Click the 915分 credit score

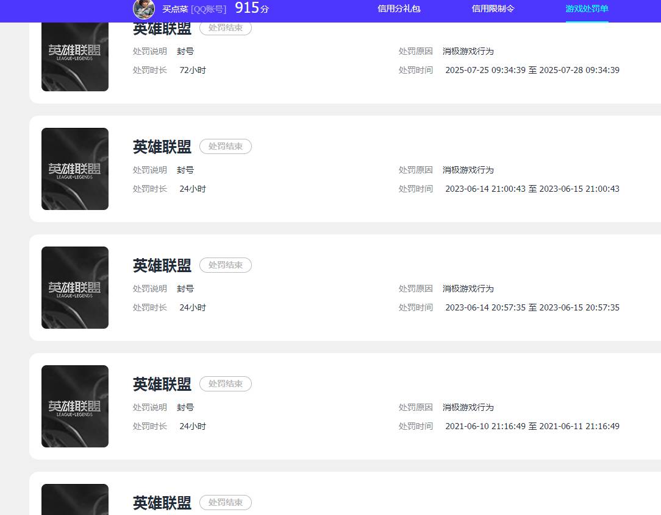251,9
